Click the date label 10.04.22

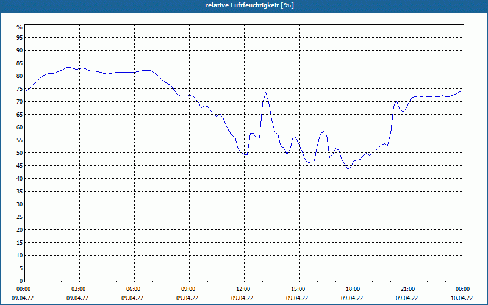(x=462, y=298)
